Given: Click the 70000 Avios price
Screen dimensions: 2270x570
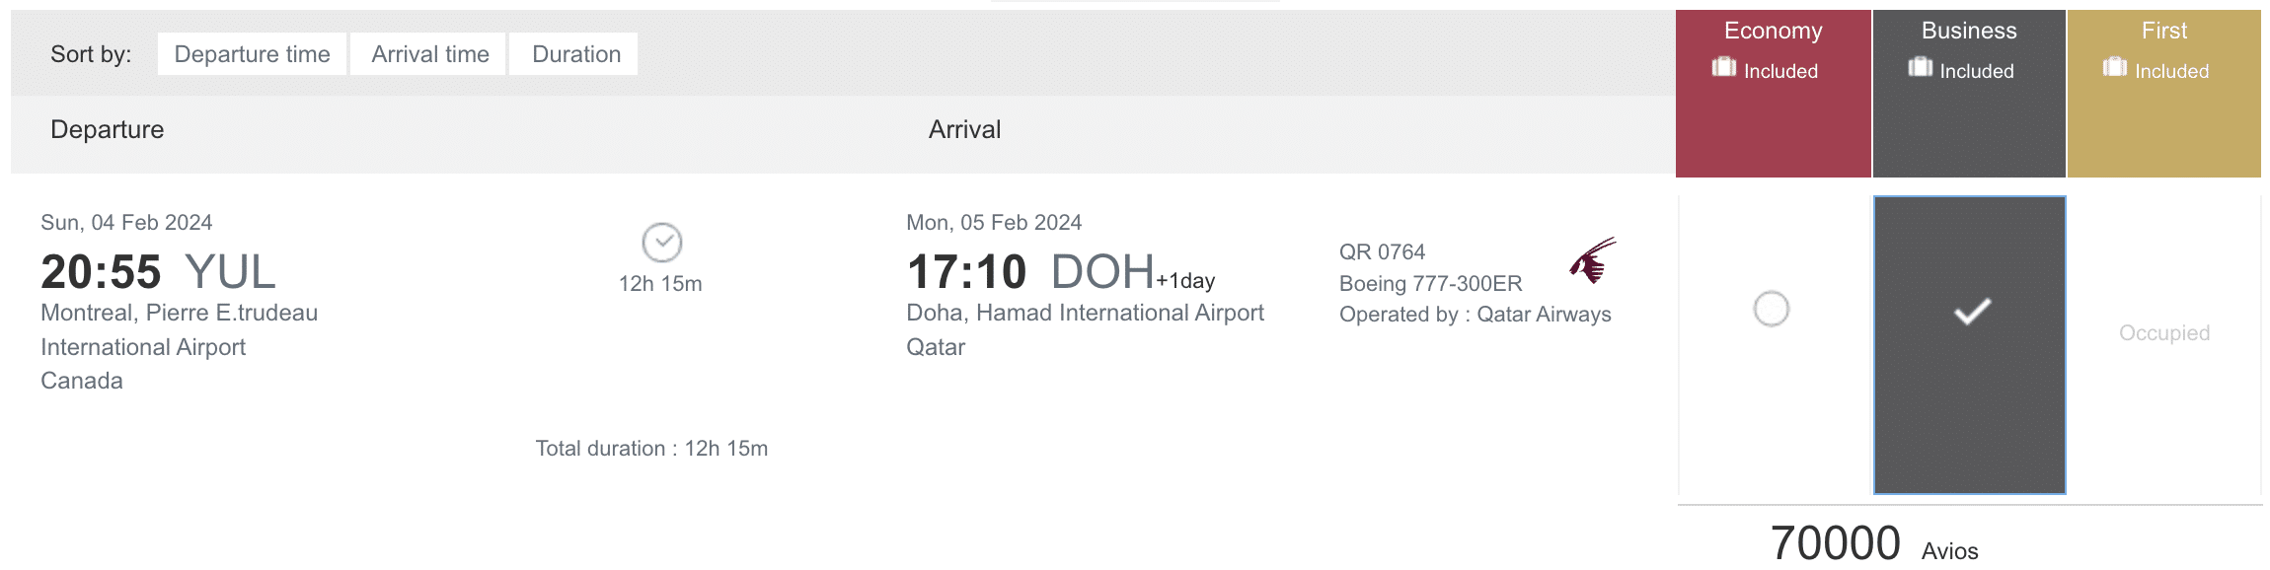Looking at the screenshot, I should [1835, 543].
